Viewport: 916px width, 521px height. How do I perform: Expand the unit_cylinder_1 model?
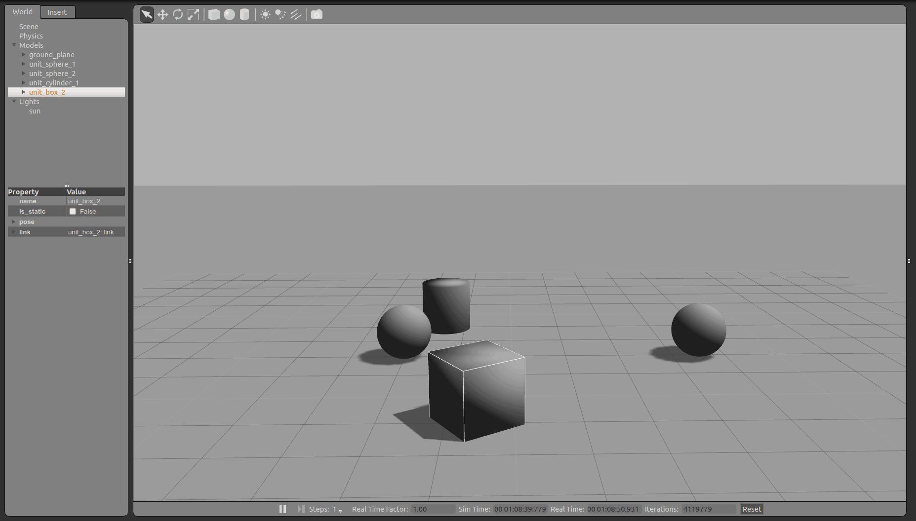pyautogui.click(x=24, y=82)
